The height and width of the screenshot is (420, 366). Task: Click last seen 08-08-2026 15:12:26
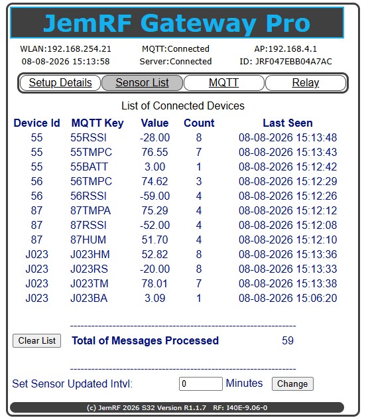[288, 196]
